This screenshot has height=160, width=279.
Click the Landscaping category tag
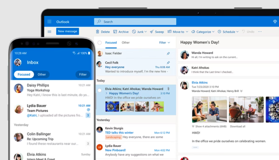tap(113, 137)
